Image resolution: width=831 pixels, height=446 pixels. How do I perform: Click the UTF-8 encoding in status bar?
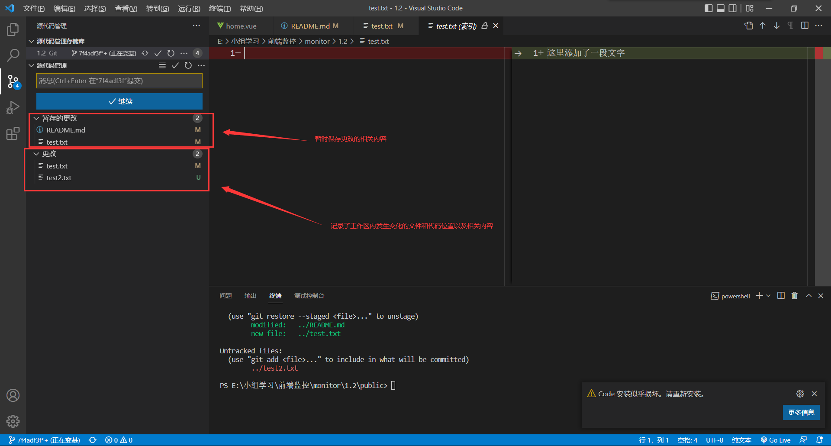coord(715,440)
